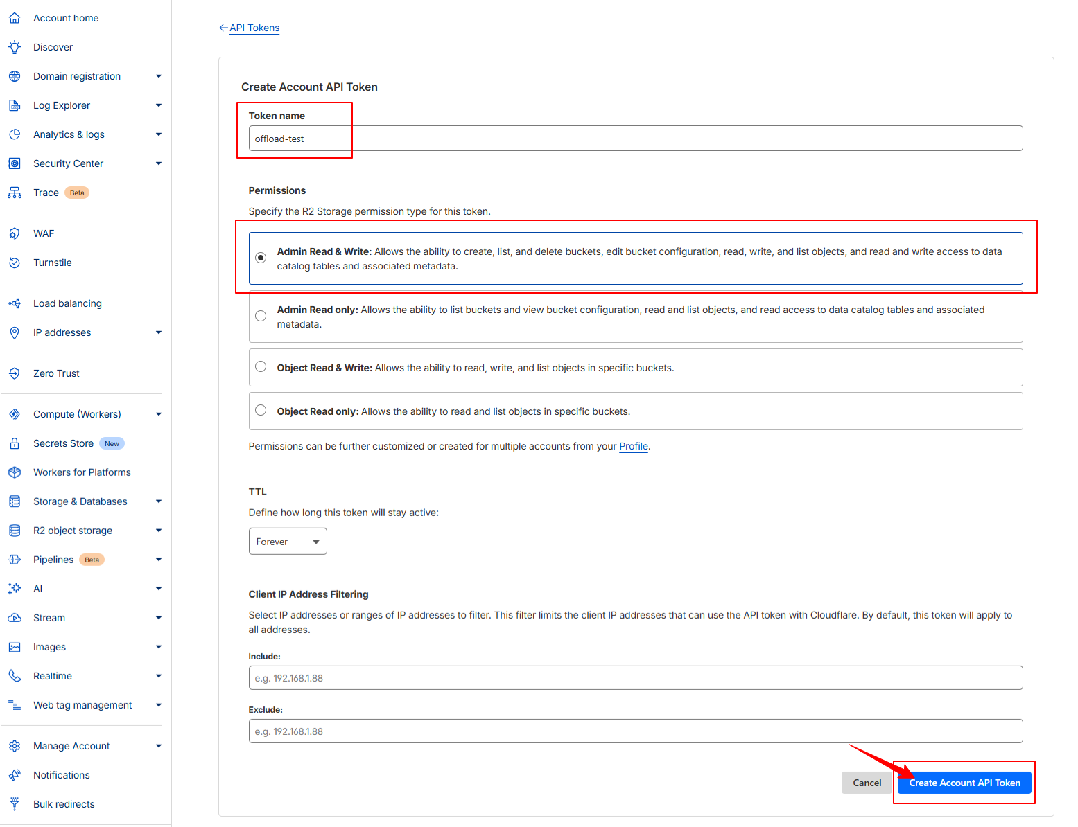The image size is (1078, 827).
Task: Go back via the API Tokens link
Action: coord(254,28)
